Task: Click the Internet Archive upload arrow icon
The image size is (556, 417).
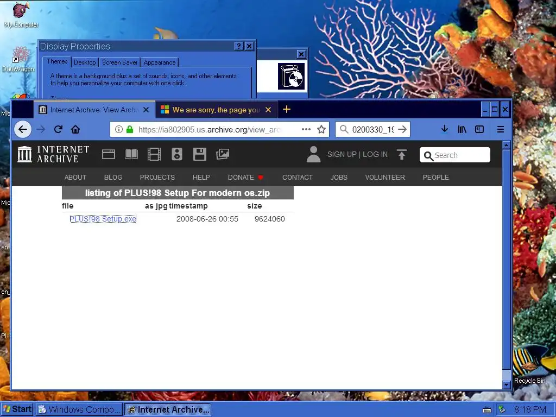Action: pos(401,154)
